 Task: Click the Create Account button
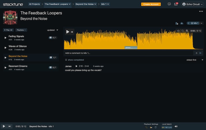pos(151,4)
